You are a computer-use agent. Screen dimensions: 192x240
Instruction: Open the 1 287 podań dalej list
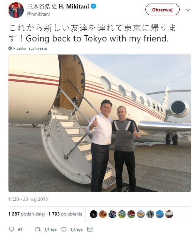coord(26,214)
